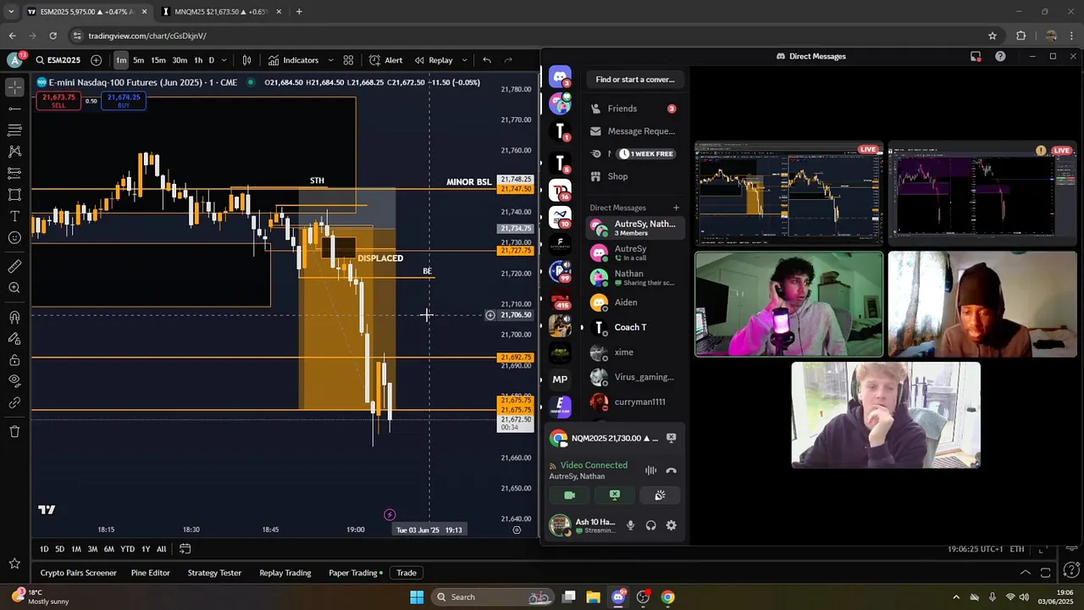Select the trend line drawing tool
Viewport: 1084px width, 610px height.
pyautogui.click(x=14, y=108)
